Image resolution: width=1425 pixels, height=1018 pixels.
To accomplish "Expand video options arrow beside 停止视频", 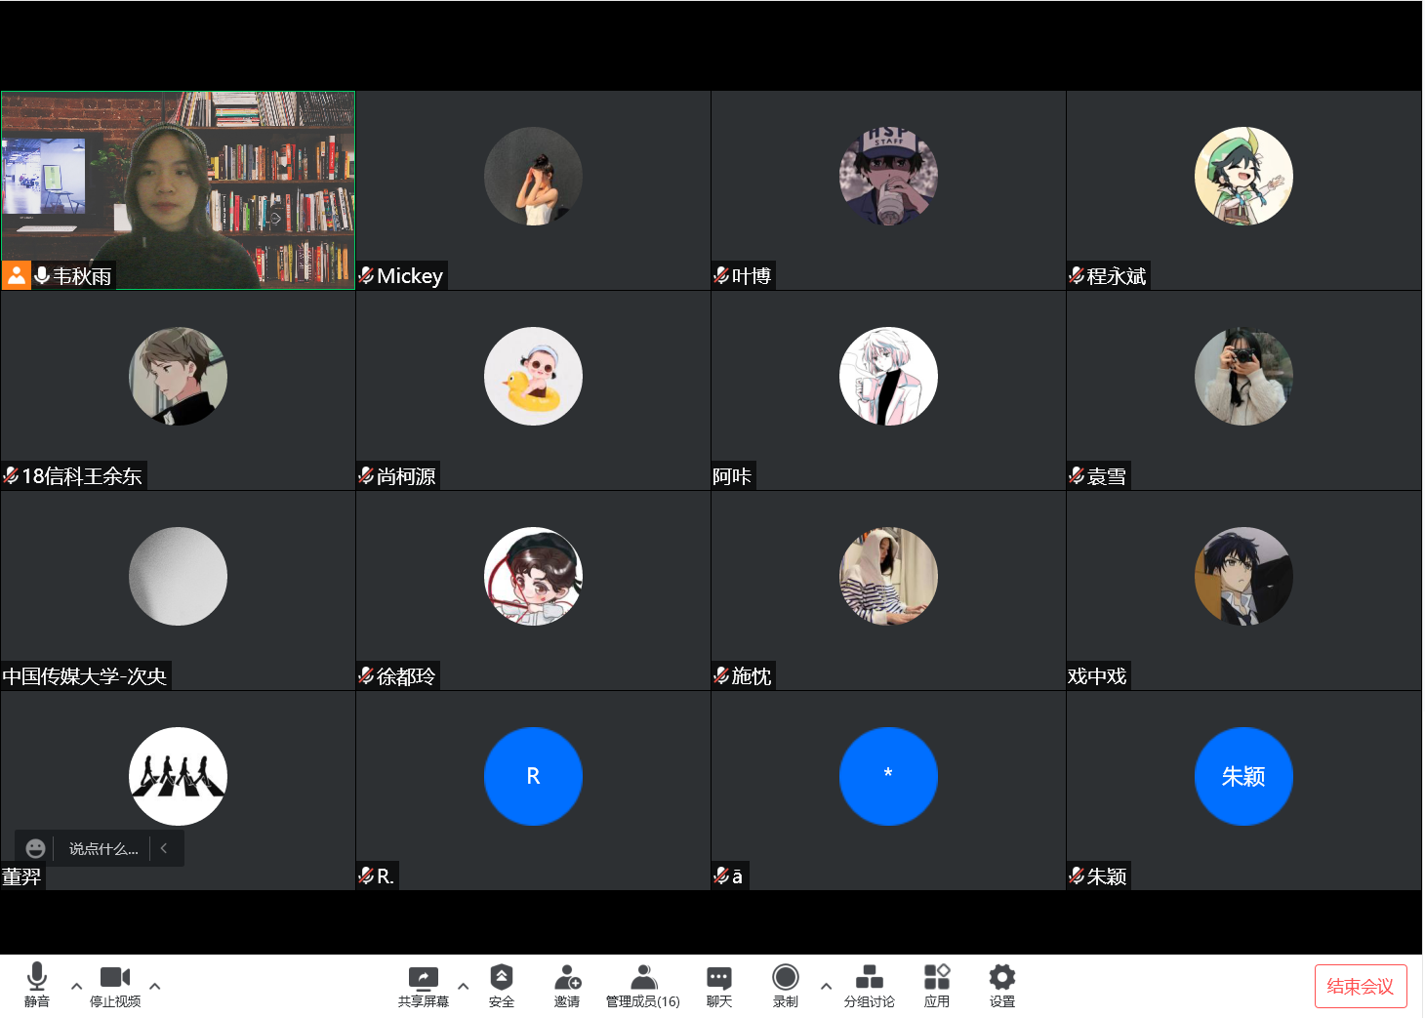I will click(x=155, y=986).
